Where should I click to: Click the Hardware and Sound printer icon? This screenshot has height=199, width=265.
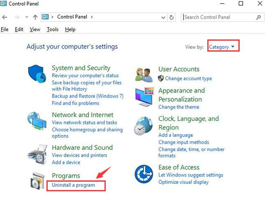(x=37, y=154)
